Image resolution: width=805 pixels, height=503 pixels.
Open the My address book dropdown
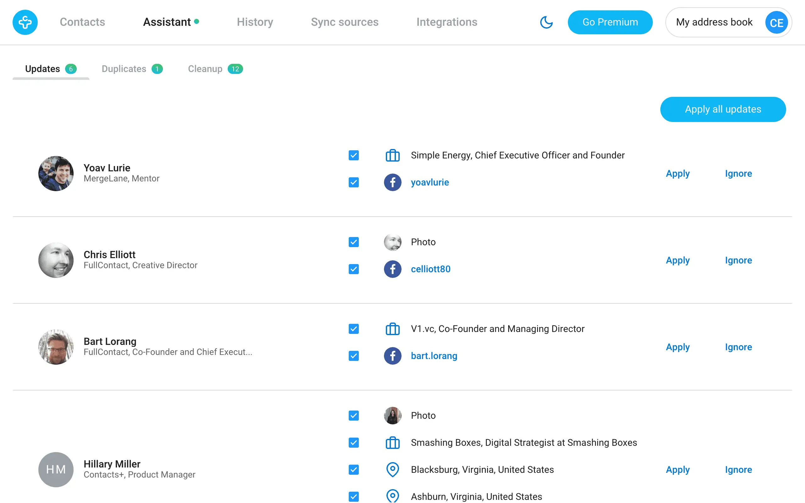[714, 22]
